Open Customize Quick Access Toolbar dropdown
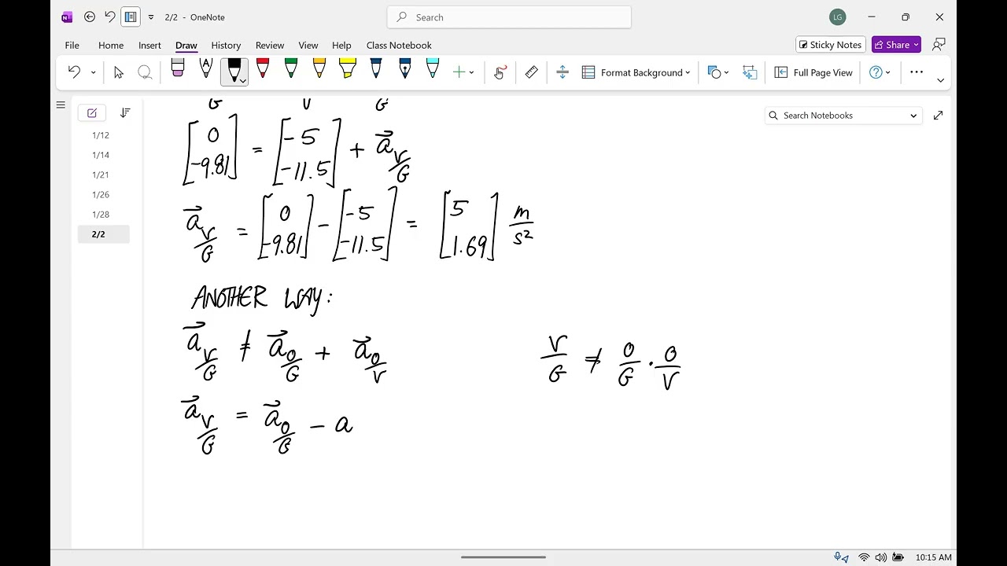 [x=151, y=17]
